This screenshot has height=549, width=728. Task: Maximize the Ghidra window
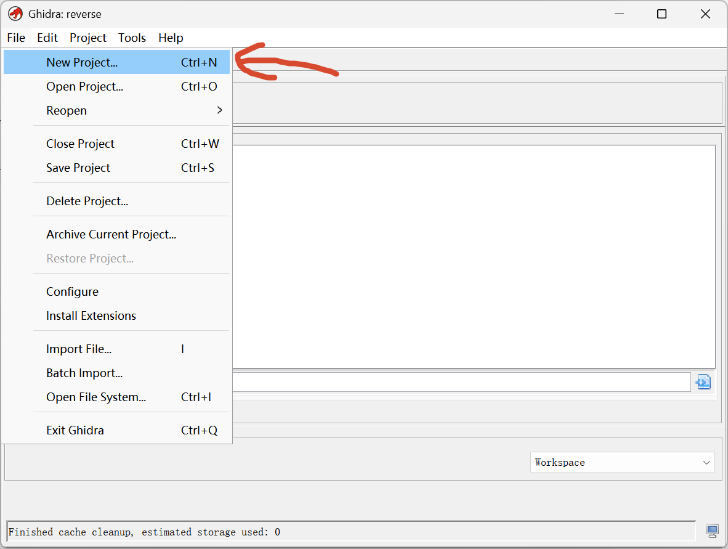coord(661,14)
